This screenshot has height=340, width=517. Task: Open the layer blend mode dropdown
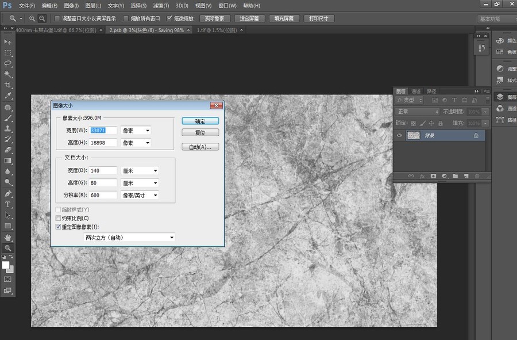pyautogui.click(x=418, y=112)
